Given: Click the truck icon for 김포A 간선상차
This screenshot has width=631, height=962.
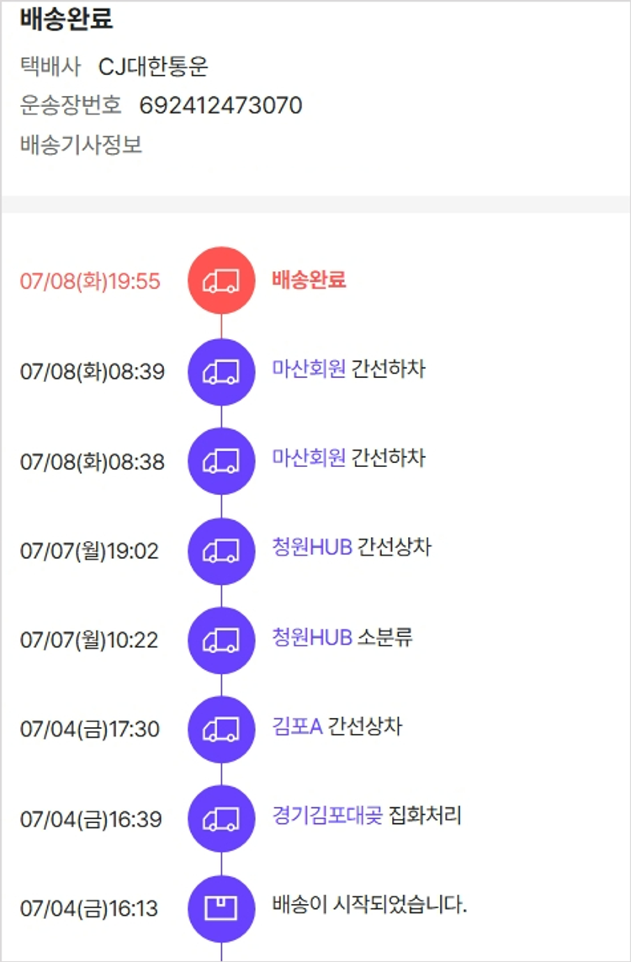Looking at the screenshot, I should click(x=221, y=729).
